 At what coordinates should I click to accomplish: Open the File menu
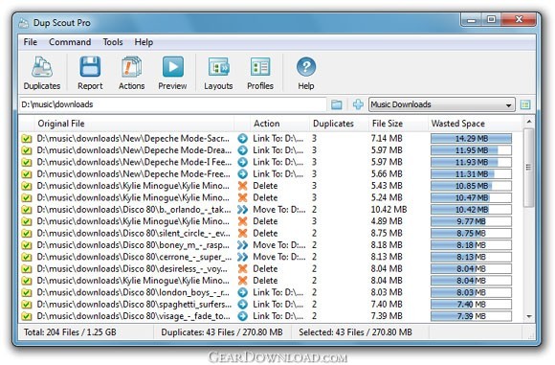point(30,42)
